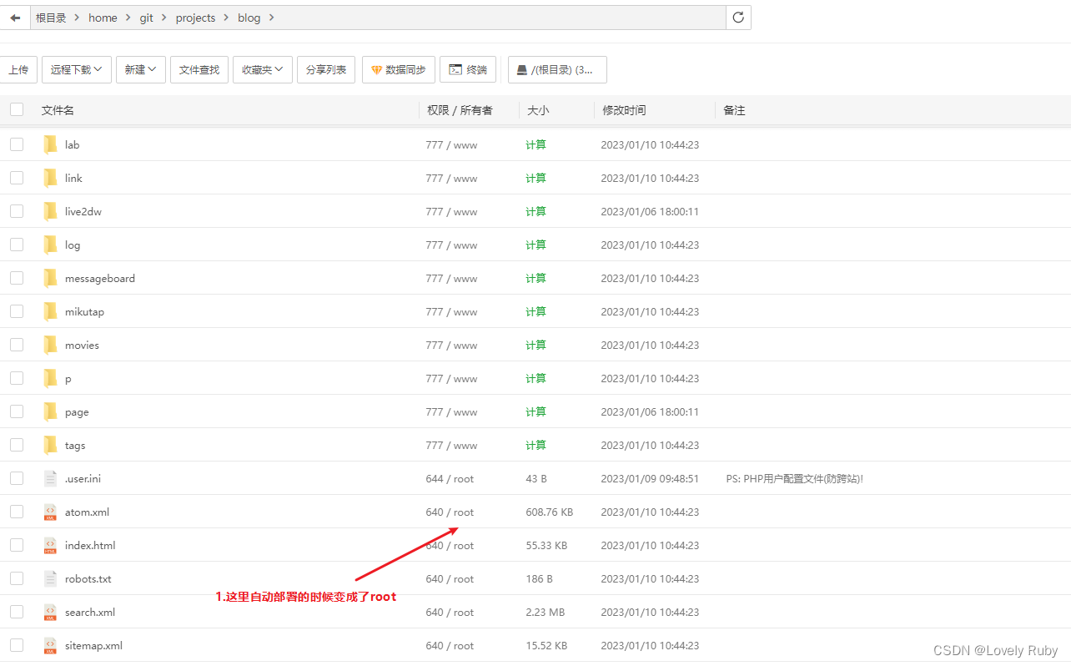Open the movies folder icon
This screenshot has width=1071, height=666.
[x=50, y=345]
